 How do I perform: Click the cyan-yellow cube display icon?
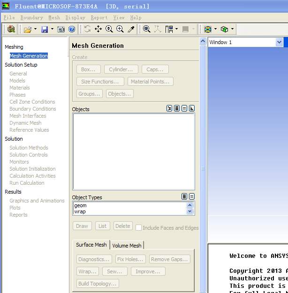208,29
